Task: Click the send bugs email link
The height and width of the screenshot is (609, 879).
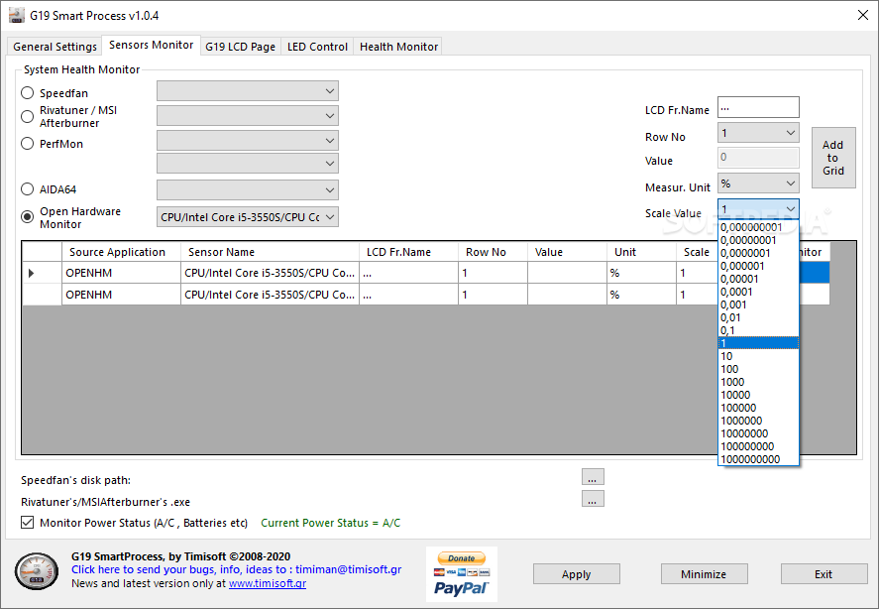Action: (236, 569)
